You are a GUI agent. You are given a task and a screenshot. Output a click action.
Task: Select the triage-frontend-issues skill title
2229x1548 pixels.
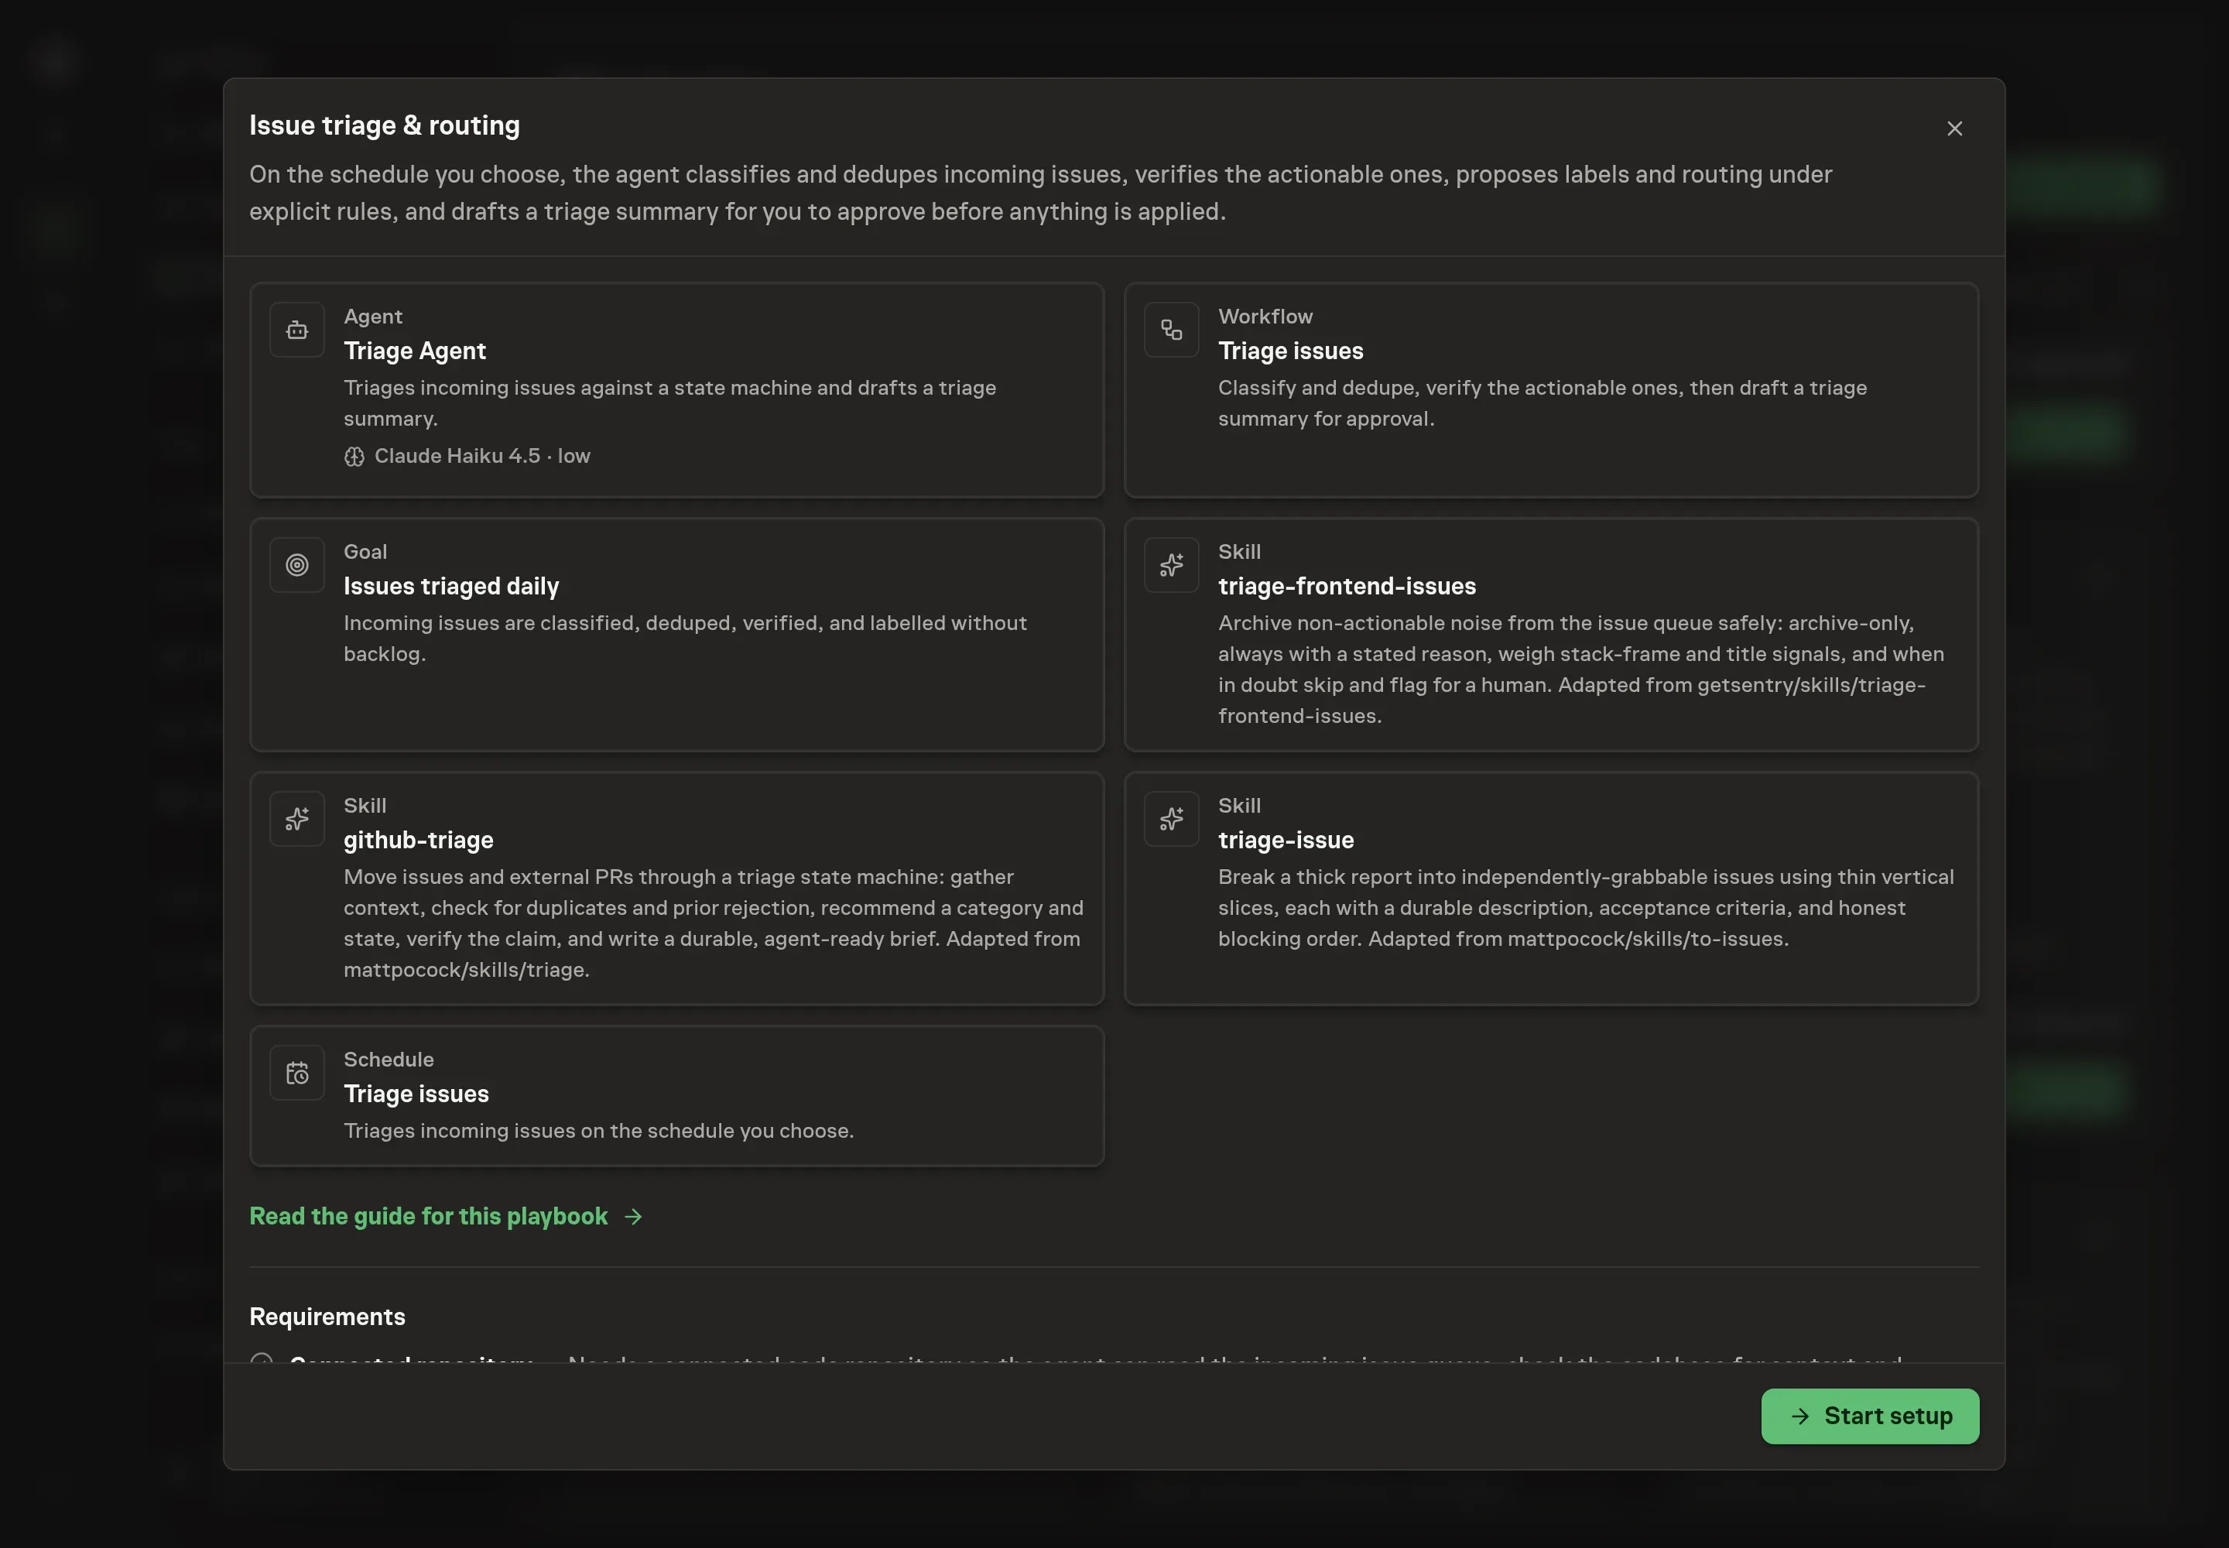click(x=1347, y=586)
